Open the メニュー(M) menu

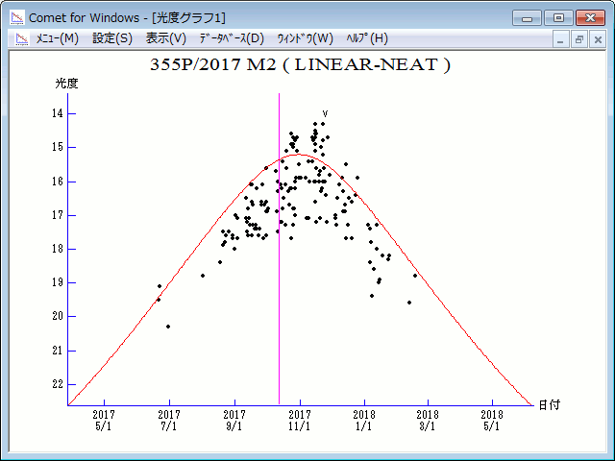click(57, 38)
